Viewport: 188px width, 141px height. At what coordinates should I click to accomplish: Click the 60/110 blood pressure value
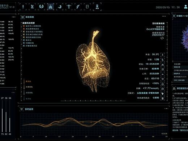155,78
